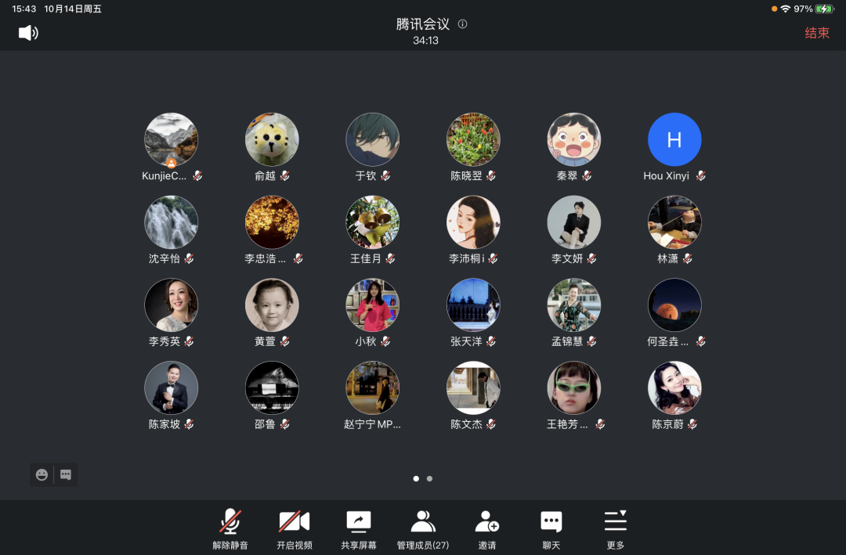846x555 pixels.
Task: Open the chat bubble quick message icon
Action: click(66, 474)
